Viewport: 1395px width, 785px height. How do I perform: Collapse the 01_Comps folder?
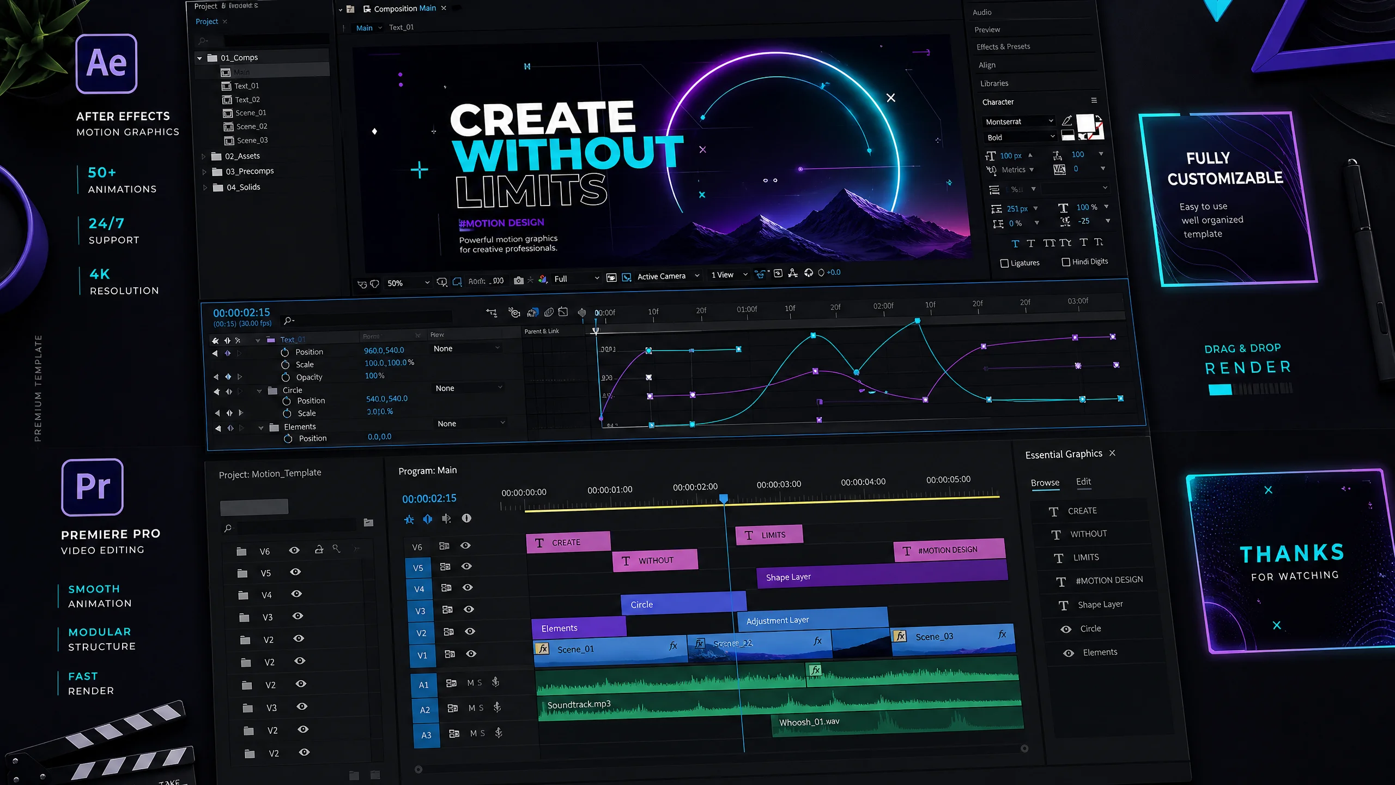pyautogui.click(x=199, y=58)
